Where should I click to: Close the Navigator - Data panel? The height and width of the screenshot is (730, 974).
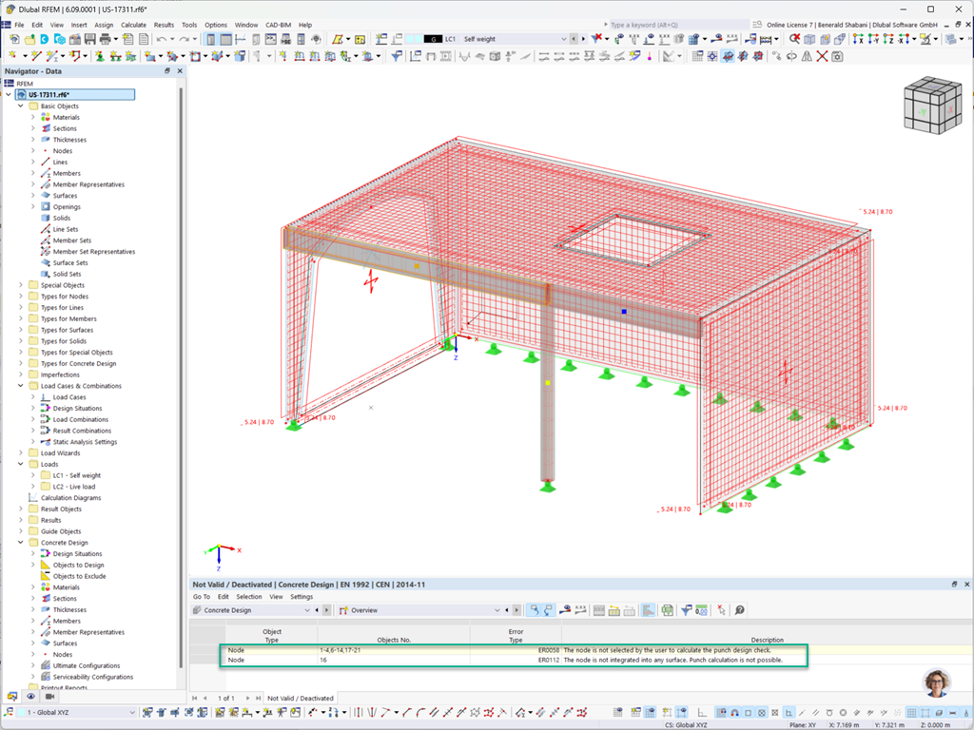(180, 70)
